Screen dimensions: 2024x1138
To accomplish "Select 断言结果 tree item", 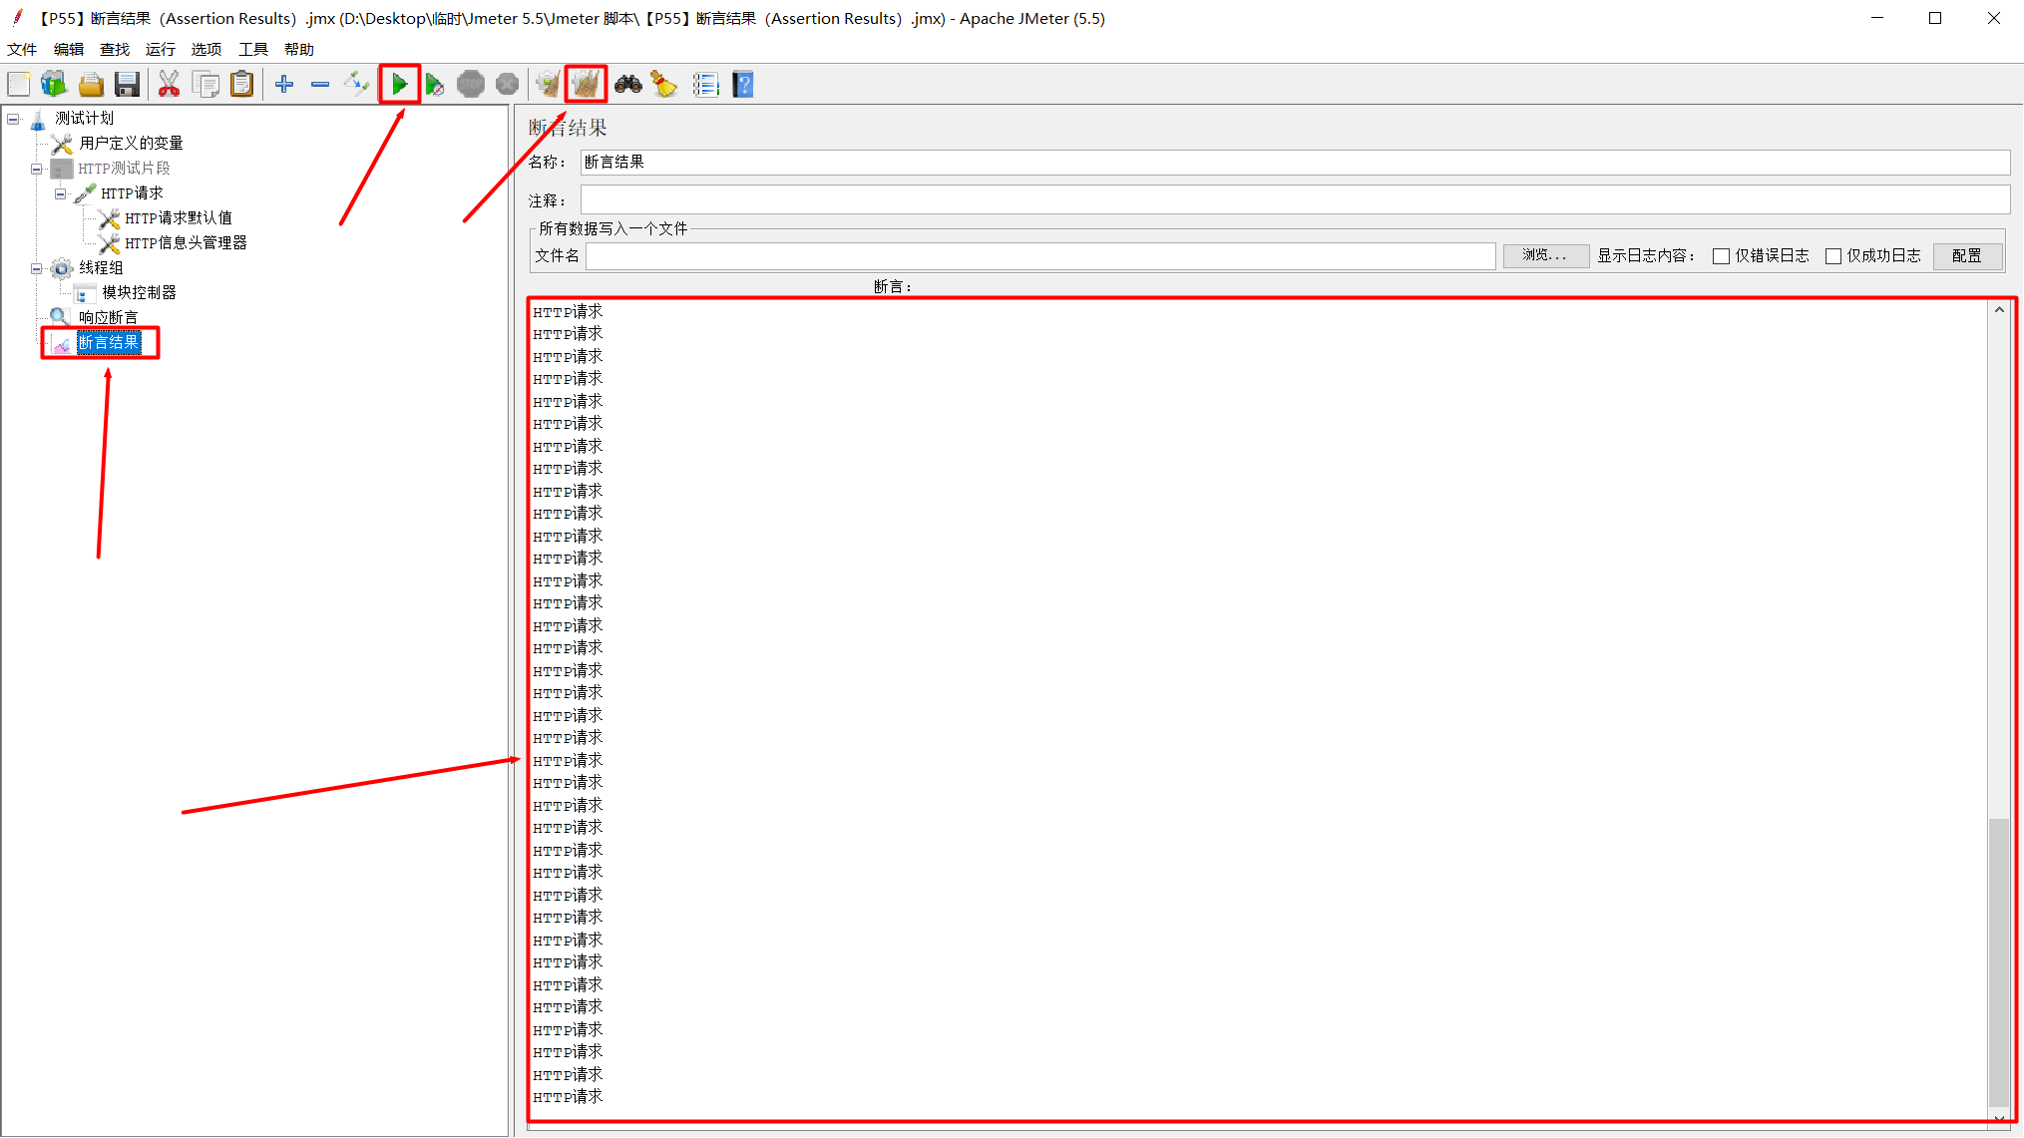I will (111, 342).
